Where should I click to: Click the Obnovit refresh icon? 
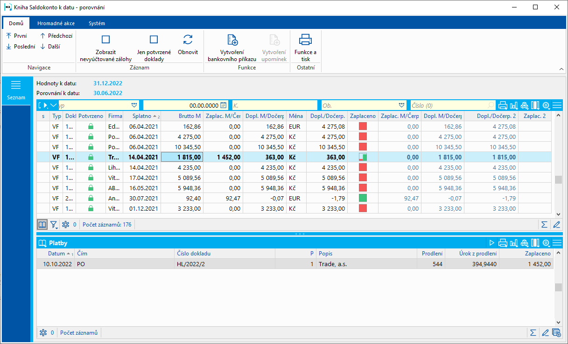coord(188,40)
